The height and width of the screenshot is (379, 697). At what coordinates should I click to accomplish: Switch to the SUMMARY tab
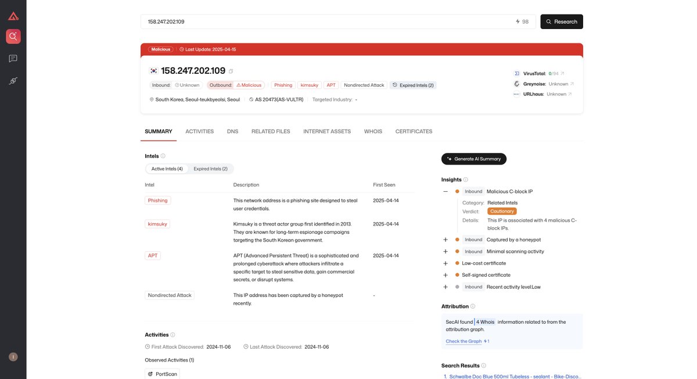coord(159,131)
